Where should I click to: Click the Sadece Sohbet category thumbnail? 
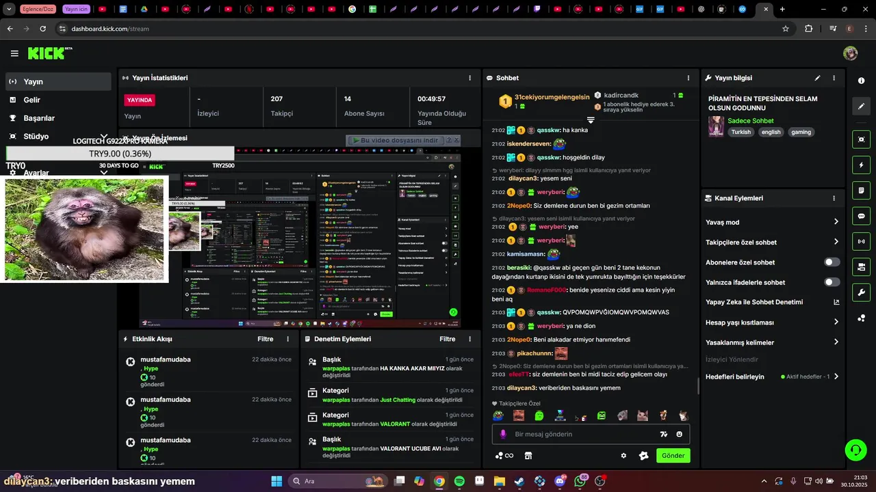(716, 126)
